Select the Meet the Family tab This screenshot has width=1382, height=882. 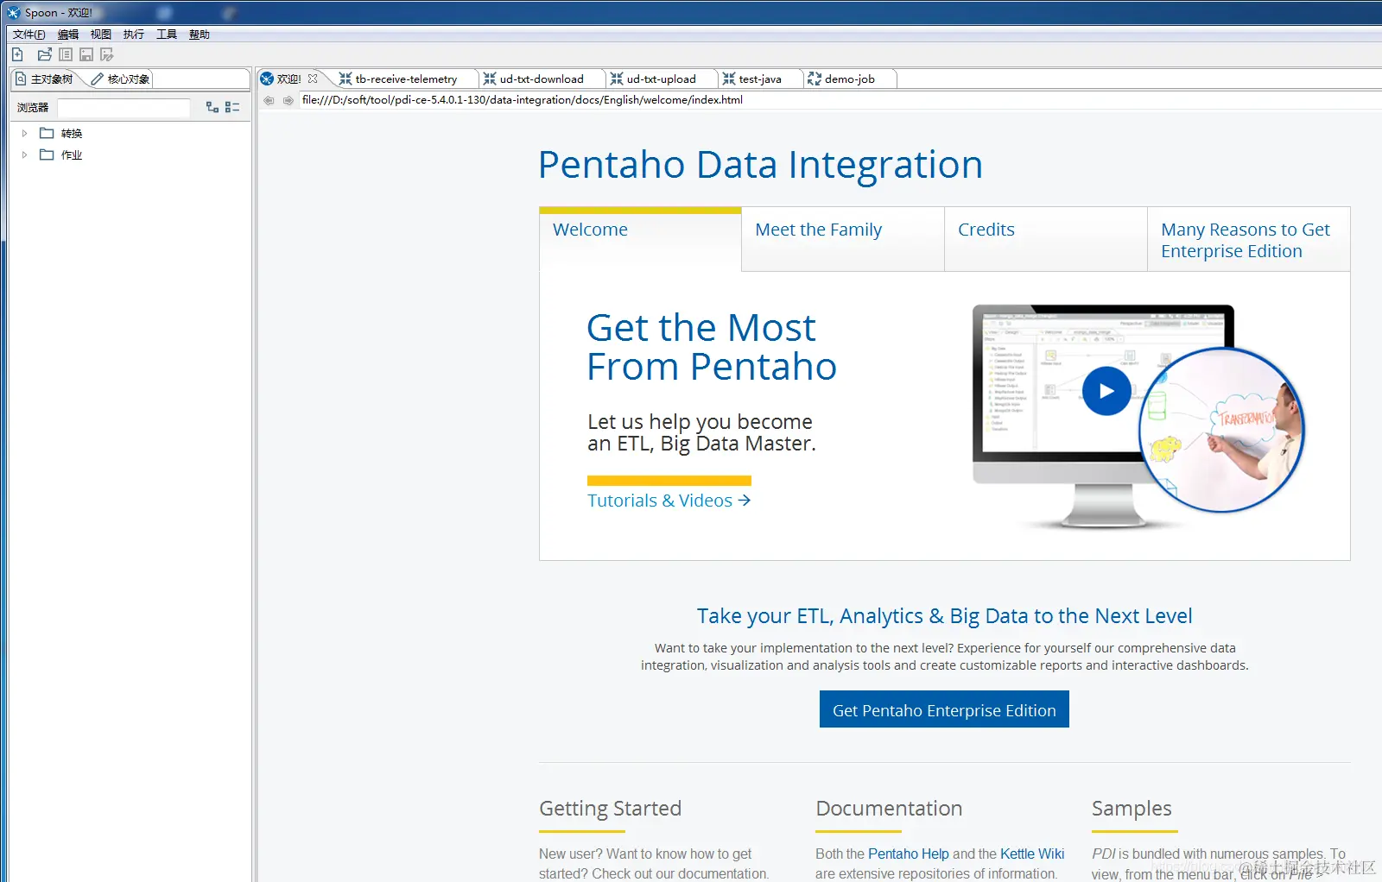click(843, 239)
